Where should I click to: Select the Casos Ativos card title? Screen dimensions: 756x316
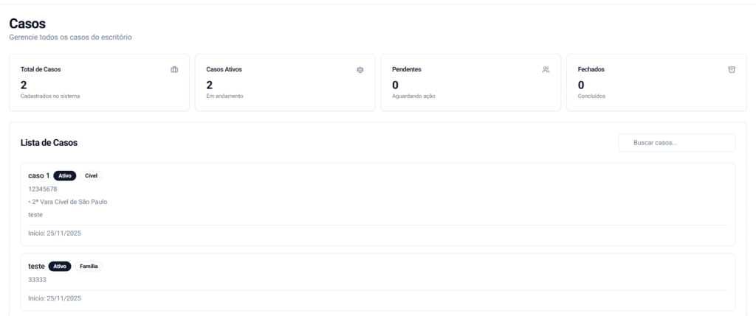click(x=224, y=69)
